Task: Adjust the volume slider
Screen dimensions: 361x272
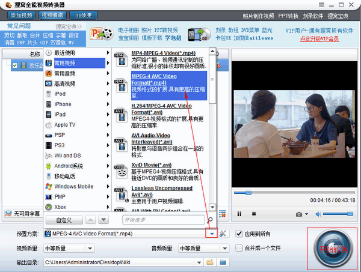Action: [x=338, y=214]
